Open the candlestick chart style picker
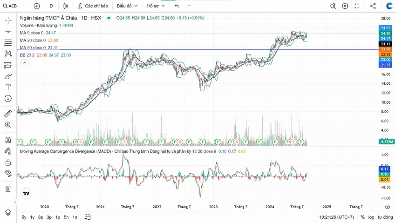Screen dimensions: 396x223 [66, 6]
